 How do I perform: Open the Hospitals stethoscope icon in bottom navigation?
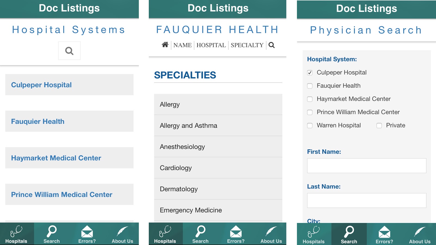(x=16, y=233)
